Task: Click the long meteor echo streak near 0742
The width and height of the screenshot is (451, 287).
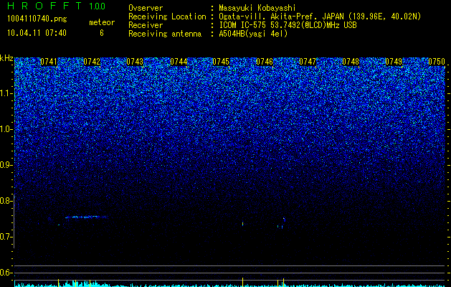Action: click(86, 217)
